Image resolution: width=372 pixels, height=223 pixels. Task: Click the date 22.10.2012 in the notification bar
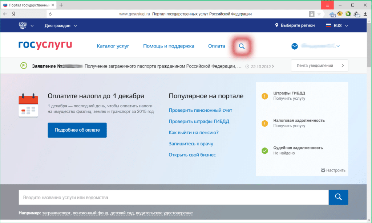coord(261,66)
